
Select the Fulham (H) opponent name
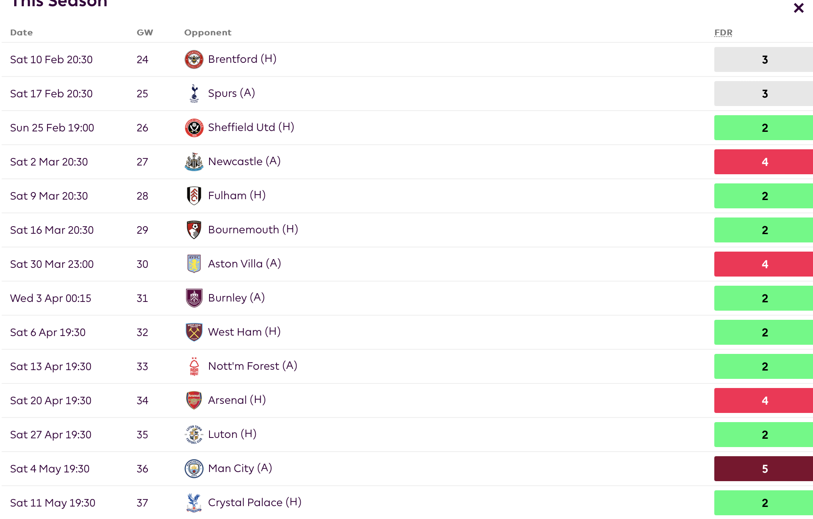(x=237, y=195)
